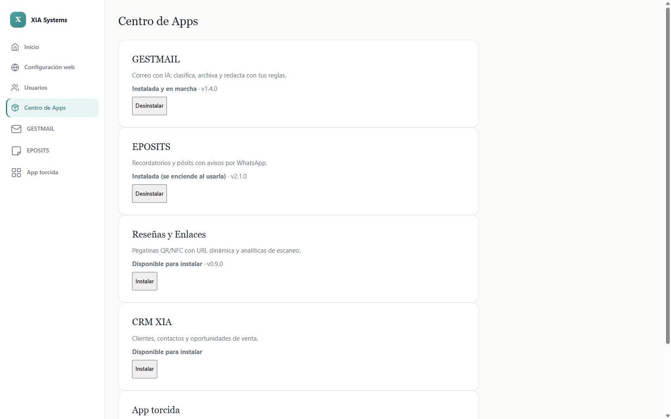The image size is (671, 419).
Task: Click the XIA Systems logo icon
Action: coord(18,20)
